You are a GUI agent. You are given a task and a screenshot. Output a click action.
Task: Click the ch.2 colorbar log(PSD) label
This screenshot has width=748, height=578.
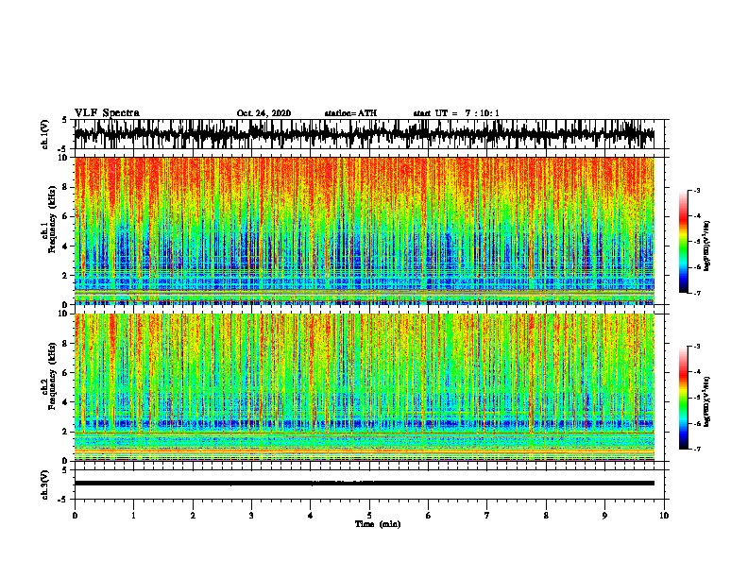[x=707, y=401]
